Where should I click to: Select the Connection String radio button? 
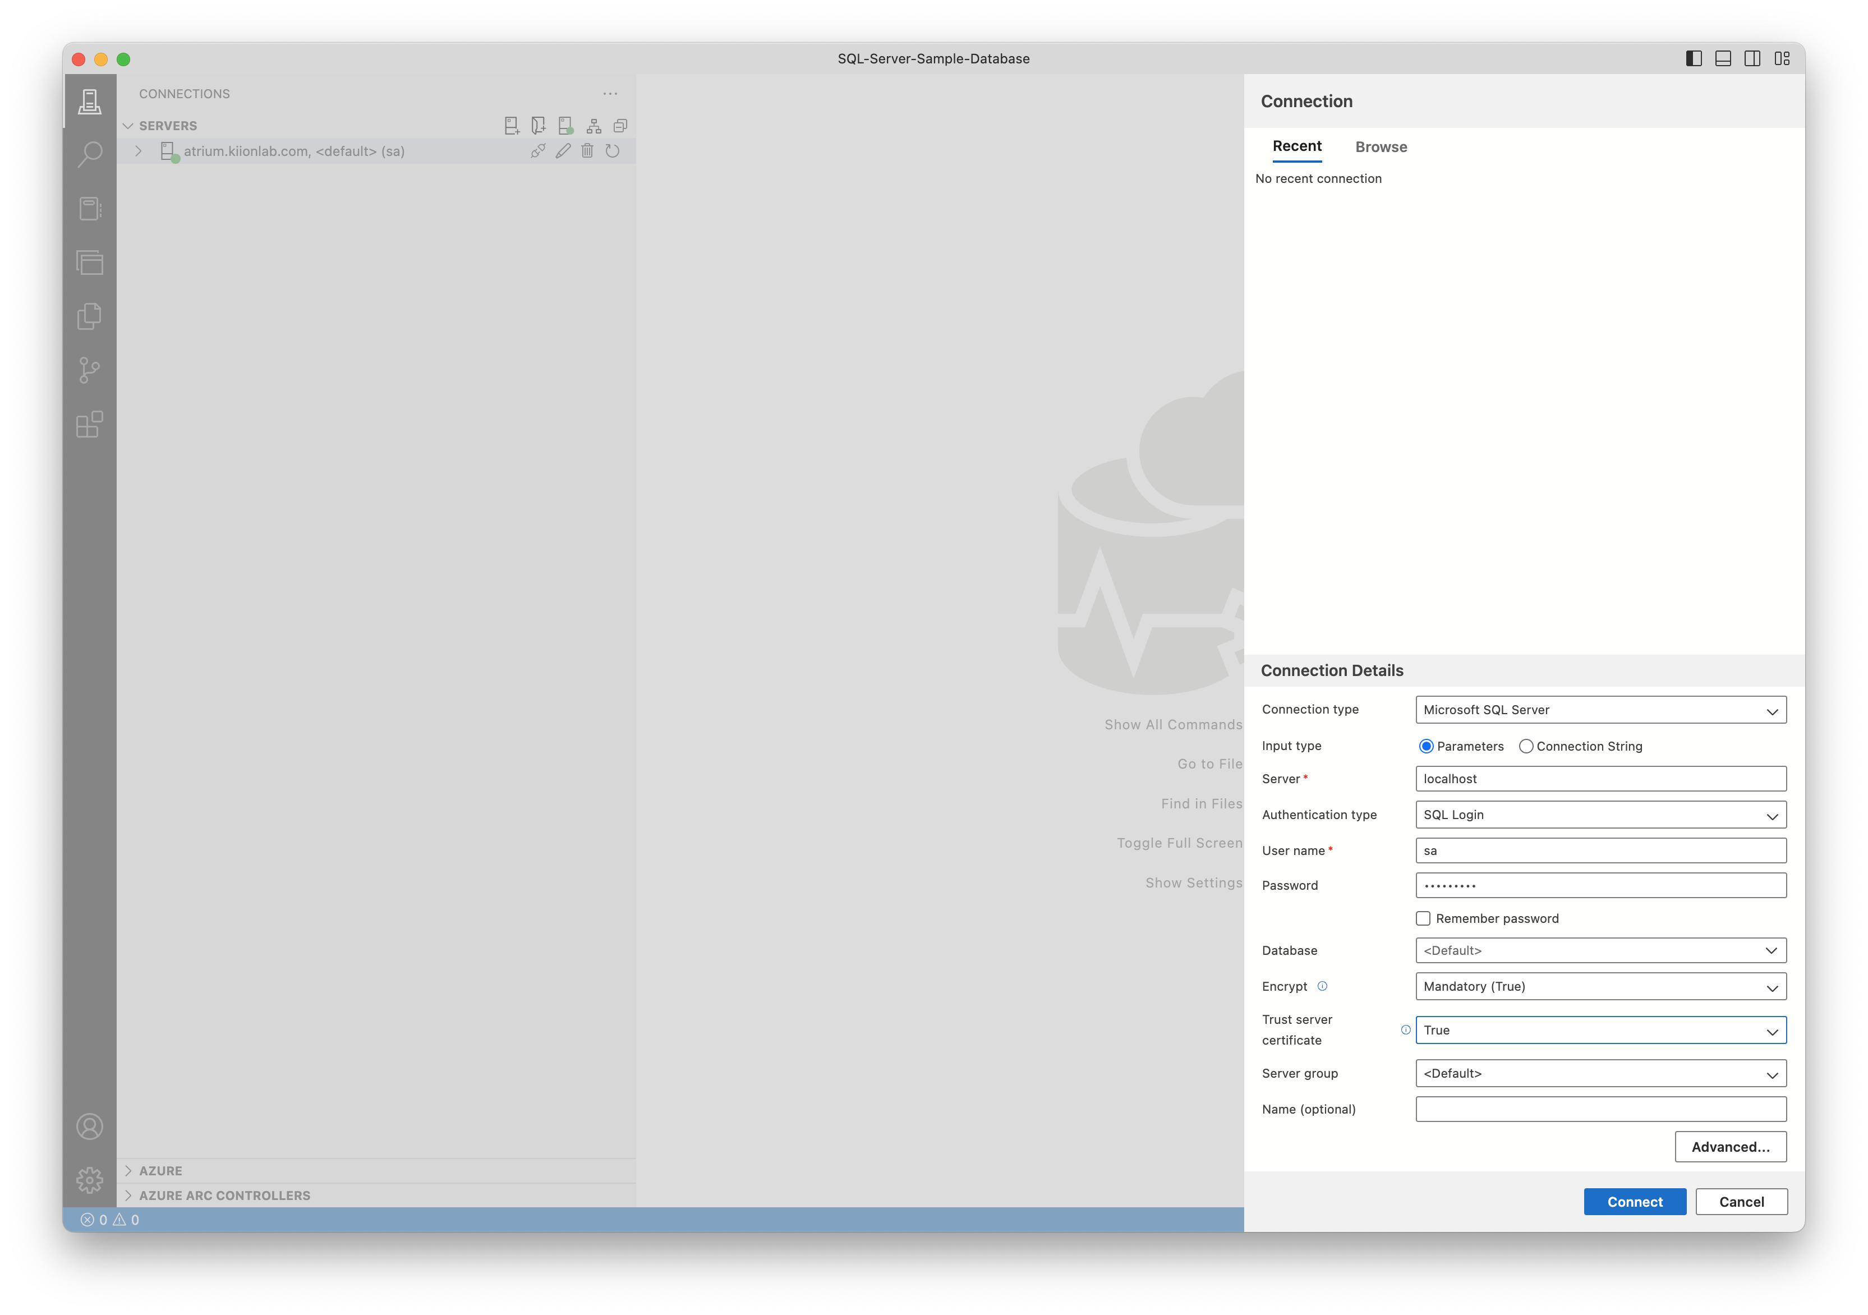(1525, 746)
